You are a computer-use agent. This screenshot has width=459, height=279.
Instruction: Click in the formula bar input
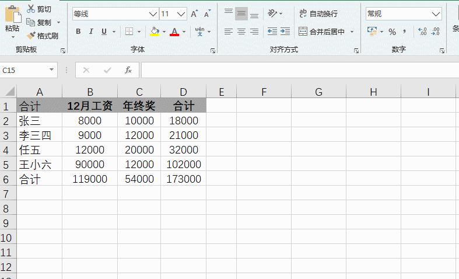(x=300, y=71)
